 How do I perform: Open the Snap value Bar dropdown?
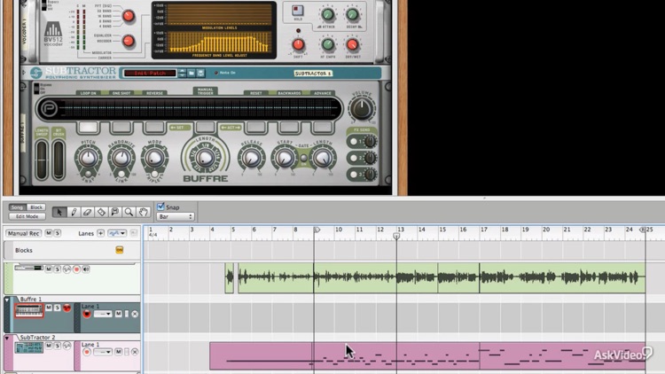176,216
